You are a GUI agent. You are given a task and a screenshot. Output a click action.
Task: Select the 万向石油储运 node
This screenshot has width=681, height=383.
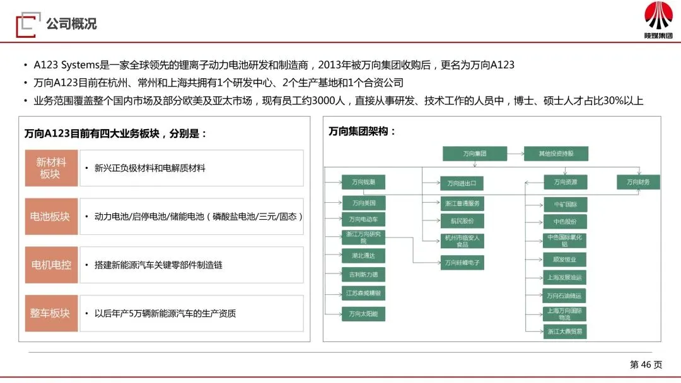(564, 296)
